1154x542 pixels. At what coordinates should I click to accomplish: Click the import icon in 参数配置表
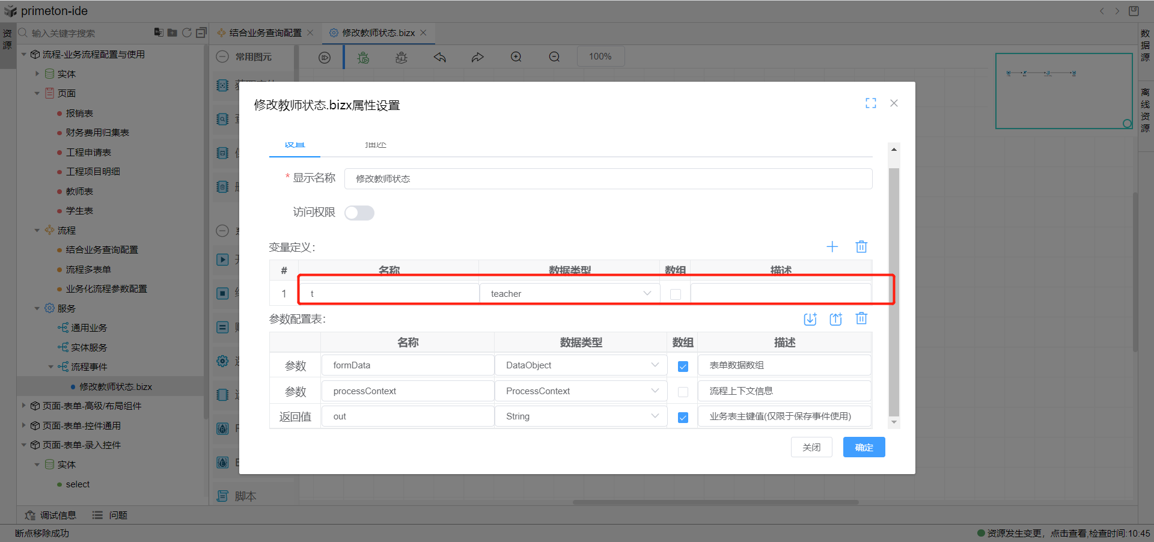(810, 319)
